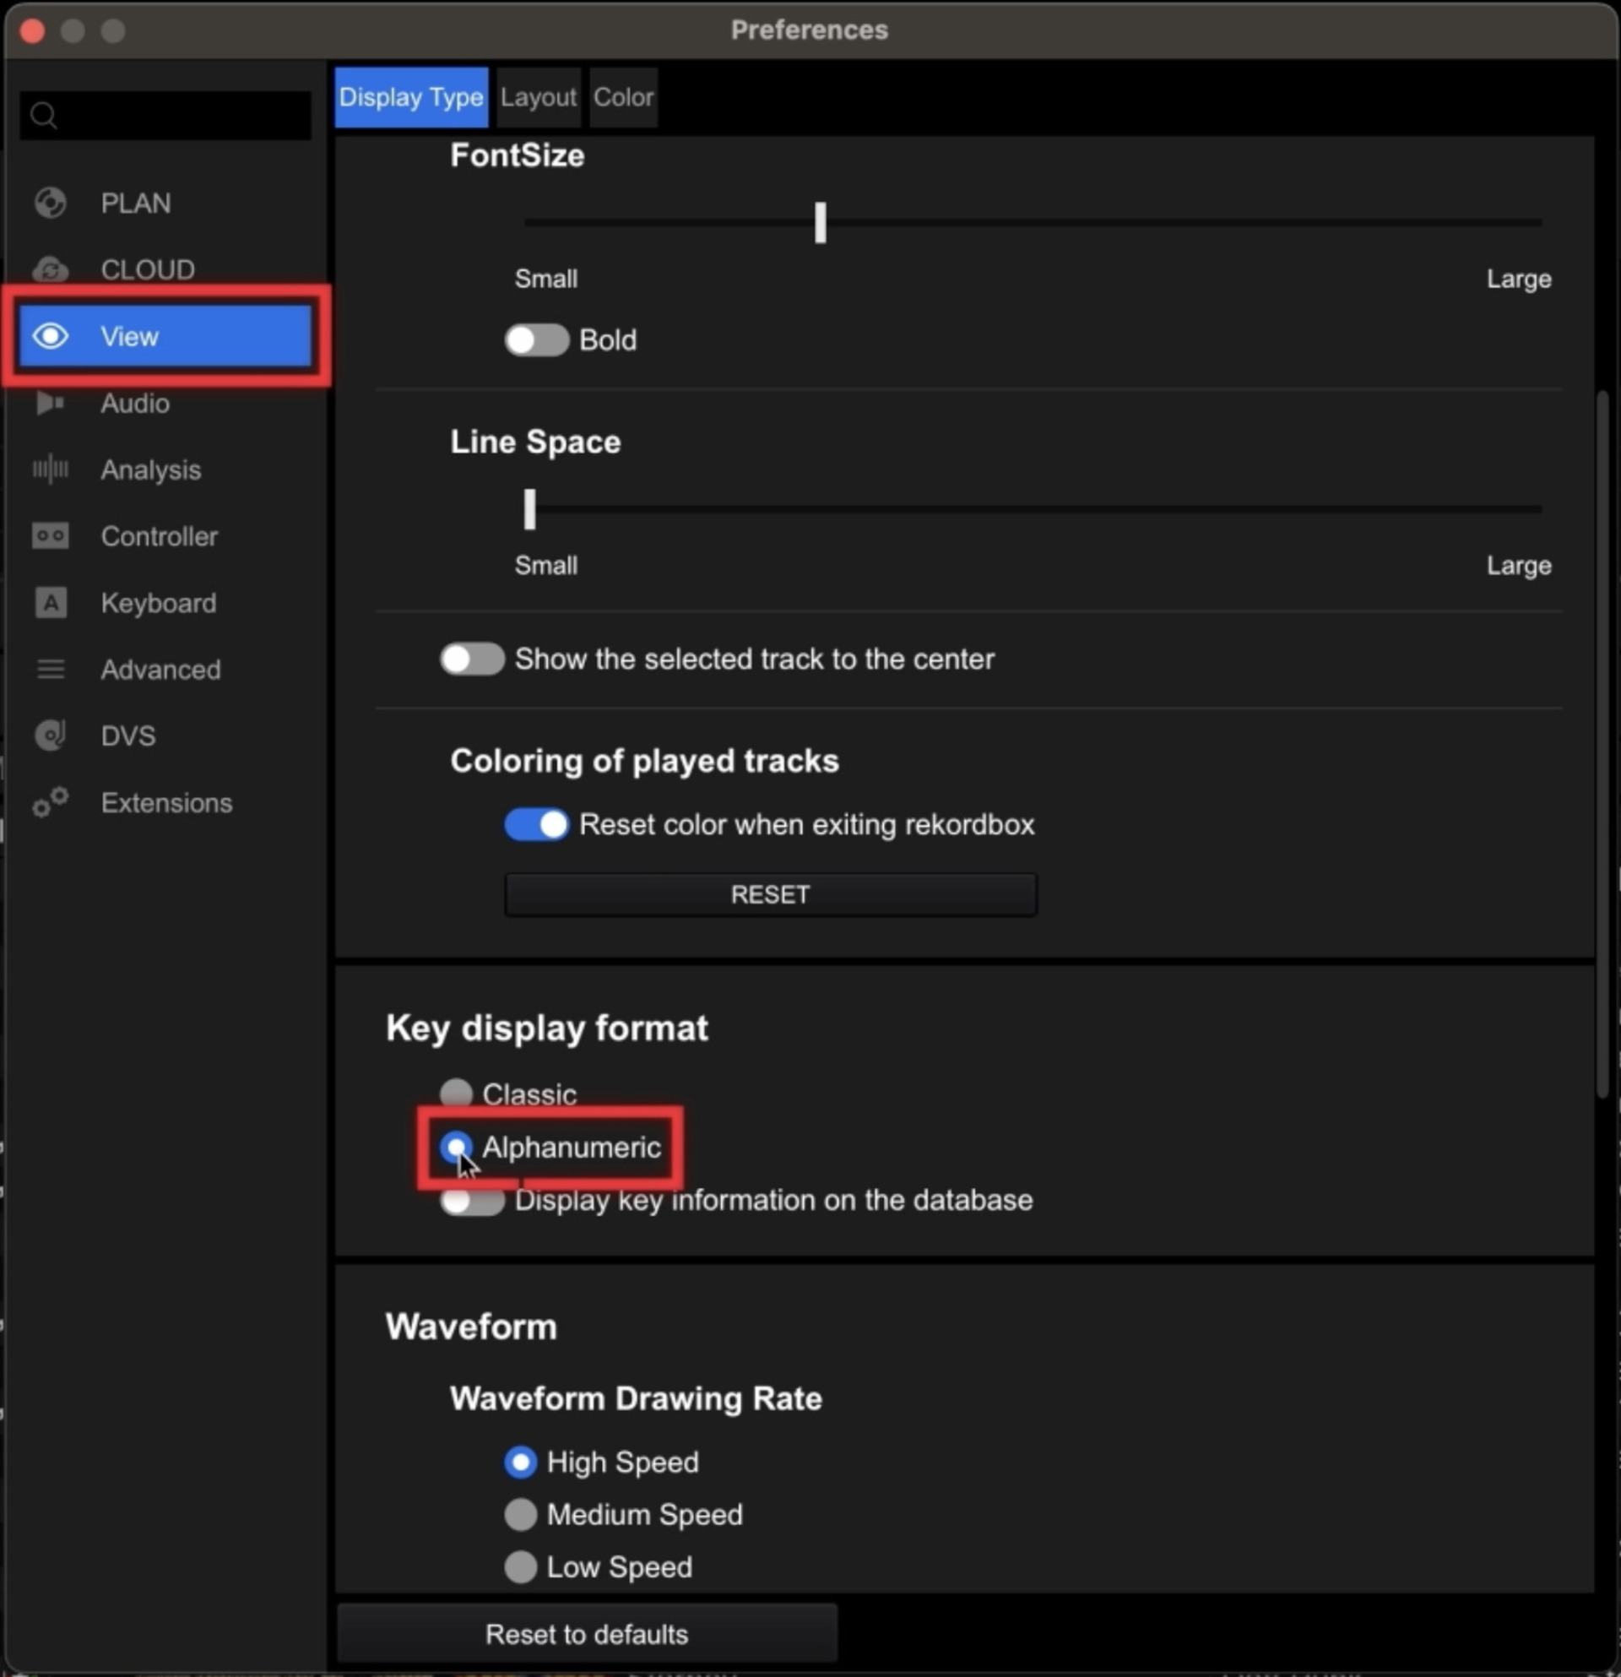Toggle Display key information on the database

point(472,1201)
